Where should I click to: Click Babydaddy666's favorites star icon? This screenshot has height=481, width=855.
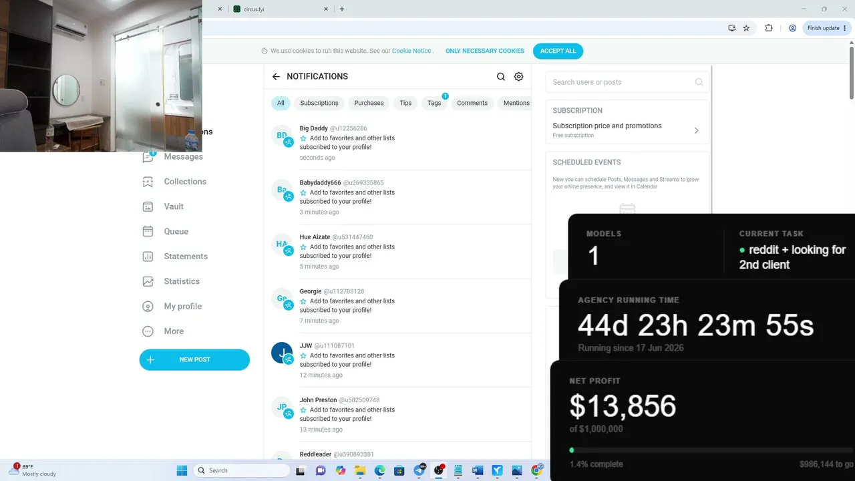click(303, 192)
